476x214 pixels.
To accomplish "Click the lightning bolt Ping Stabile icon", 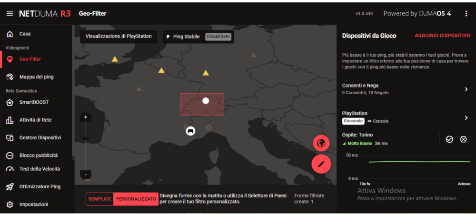I will [168, 37].
